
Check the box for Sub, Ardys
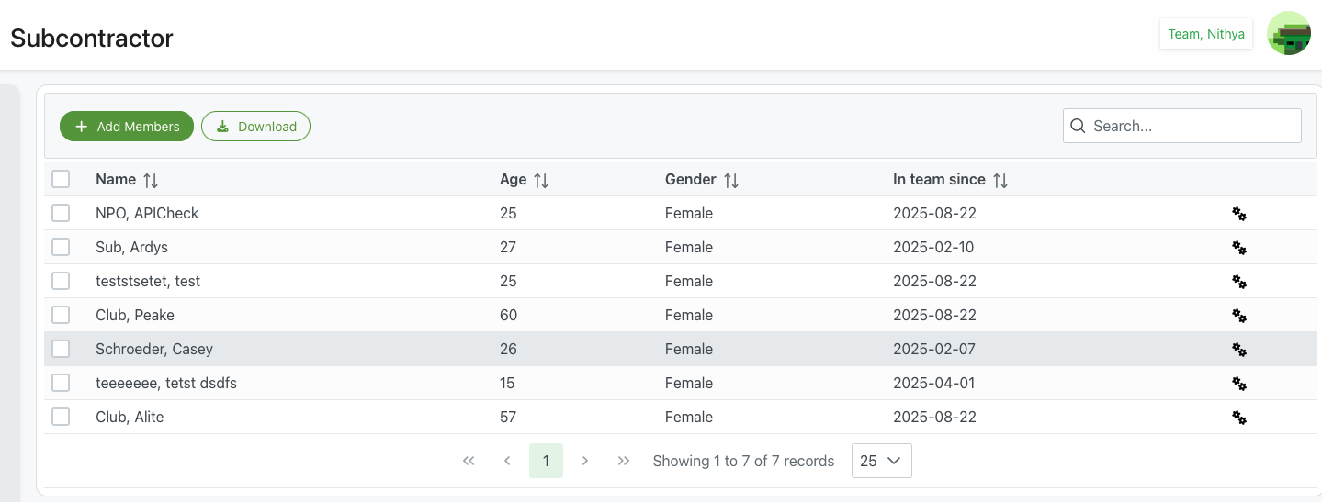[x=61, y=247]
